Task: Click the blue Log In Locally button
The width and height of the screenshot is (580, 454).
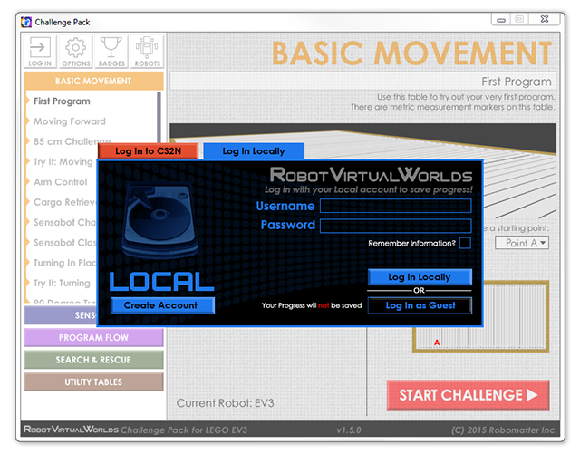Action: coord(420,277)
